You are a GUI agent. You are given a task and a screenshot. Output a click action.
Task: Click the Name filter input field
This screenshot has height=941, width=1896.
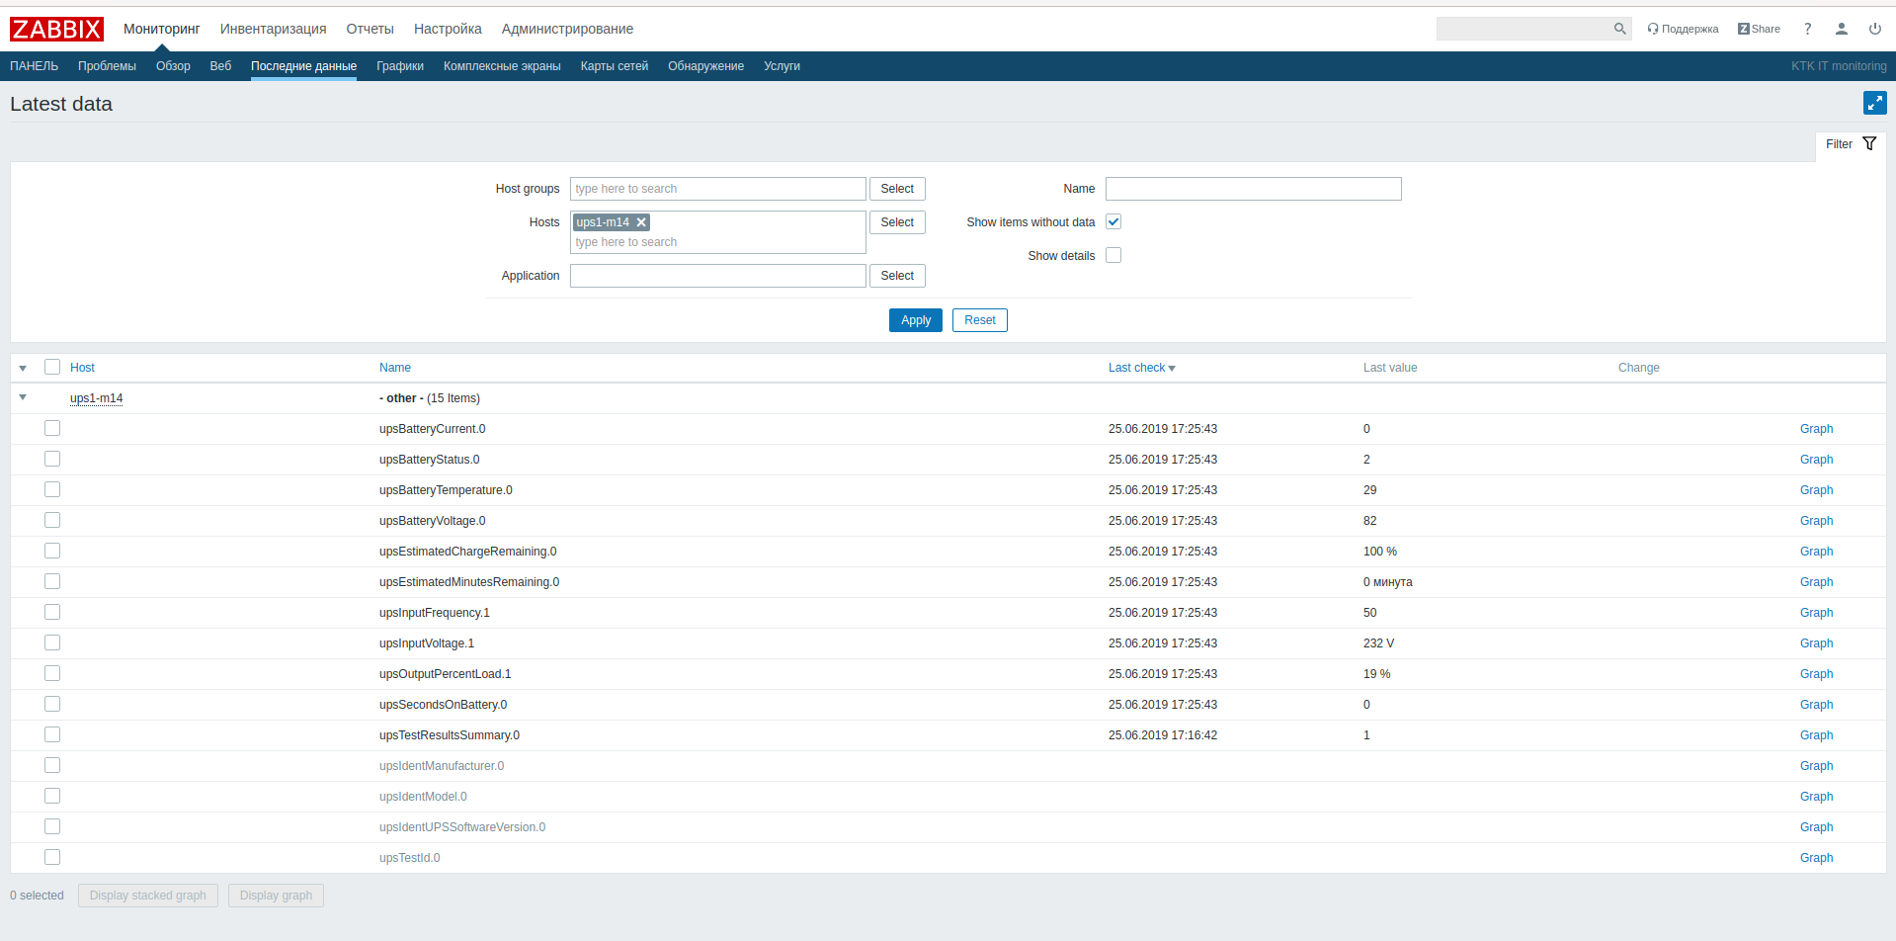[x=1252, y=189]
